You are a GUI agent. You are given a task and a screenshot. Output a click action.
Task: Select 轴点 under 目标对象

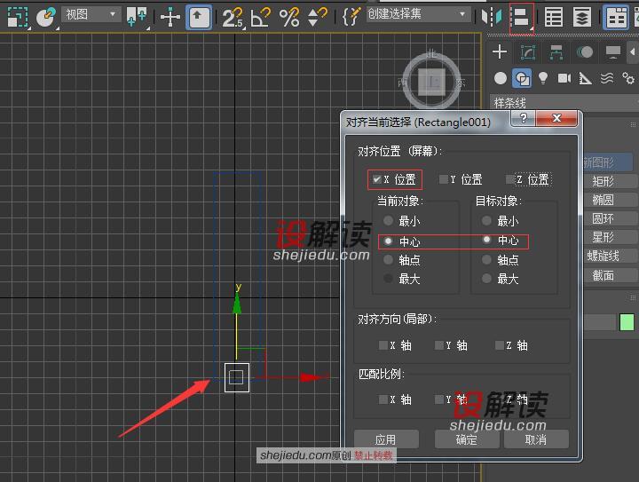coord(486,259)
